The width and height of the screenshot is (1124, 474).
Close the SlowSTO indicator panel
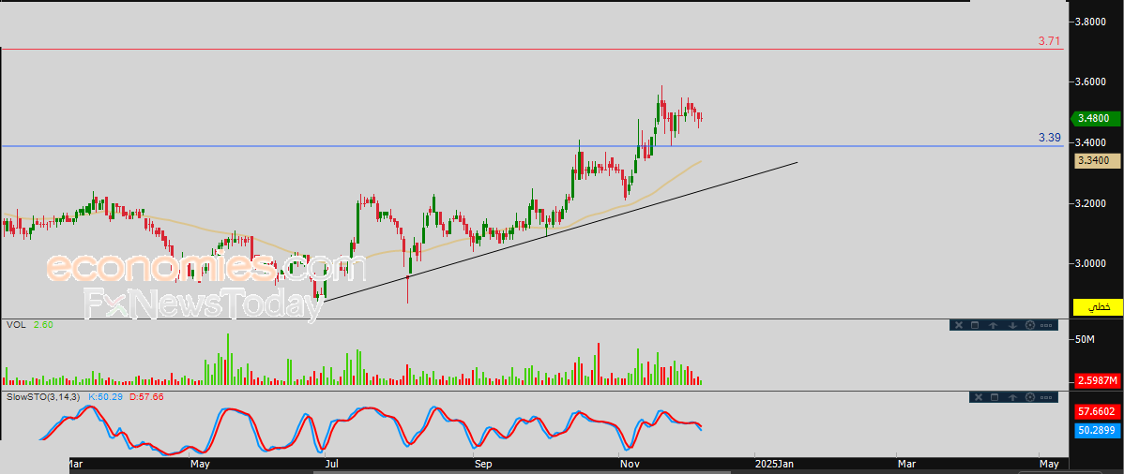tap(979, 397)
